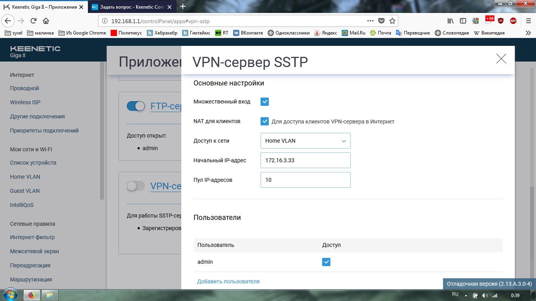
Task: Close the VPN-сервер SSTP panel
Action: (501, 59)
